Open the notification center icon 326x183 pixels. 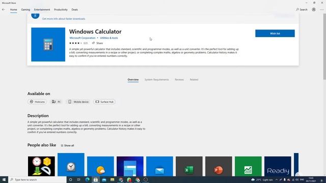pos(321,180)
